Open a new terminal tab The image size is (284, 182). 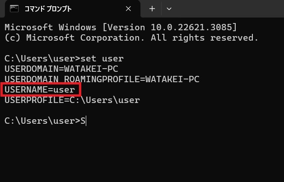(152, 9)
